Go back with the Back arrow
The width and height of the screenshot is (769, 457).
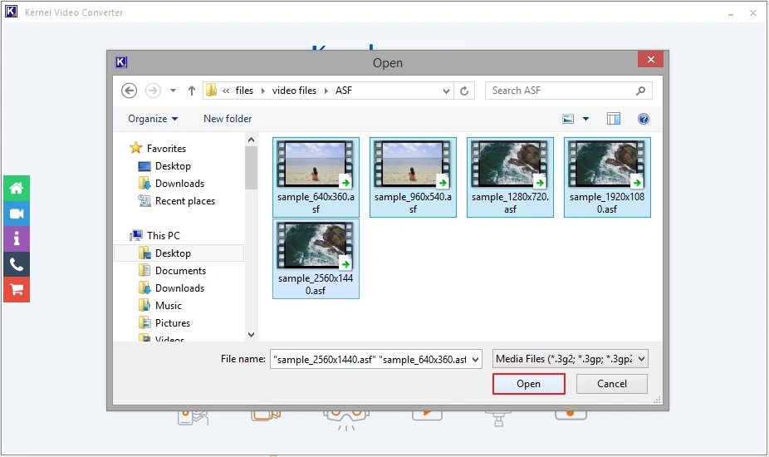(x=129, y=91)
